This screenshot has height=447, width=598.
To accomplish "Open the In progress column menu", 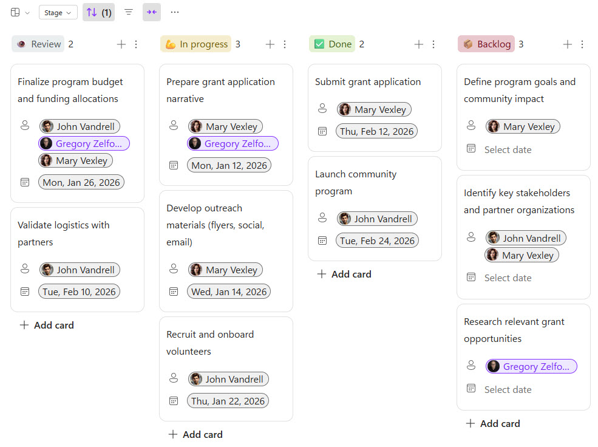I will click(285, 44).
